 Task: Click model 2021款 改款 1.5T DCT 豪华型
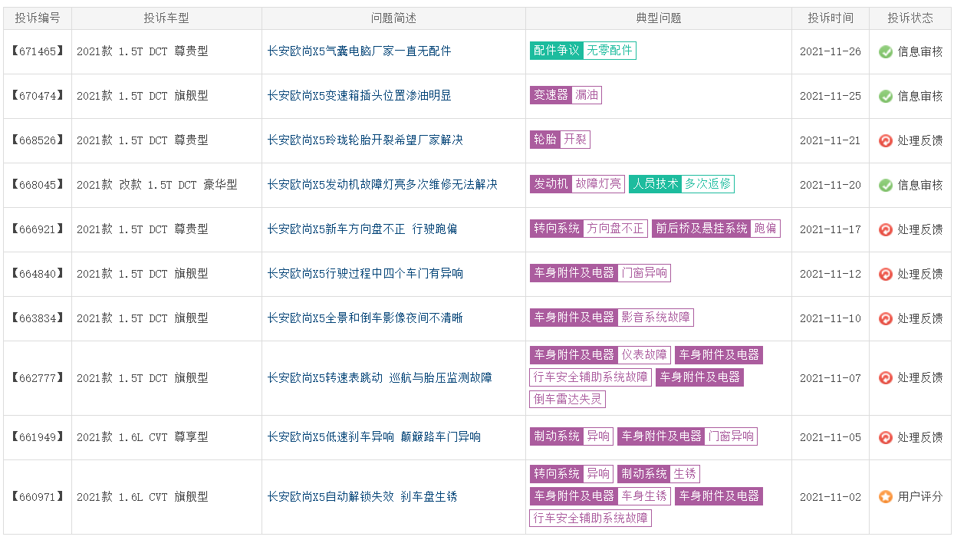157,185
